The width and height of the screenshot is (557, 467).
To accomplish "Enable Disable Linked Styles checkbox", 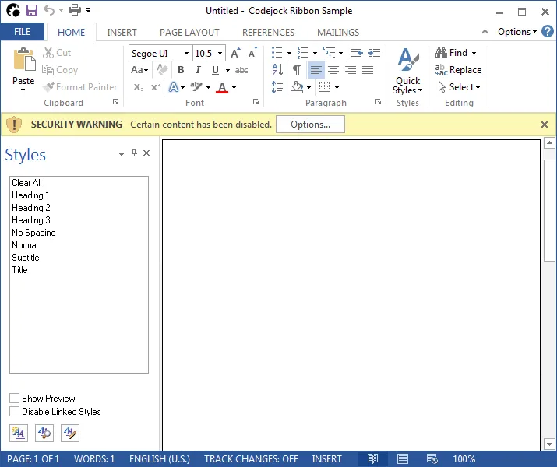I will [x=14, y=412].
